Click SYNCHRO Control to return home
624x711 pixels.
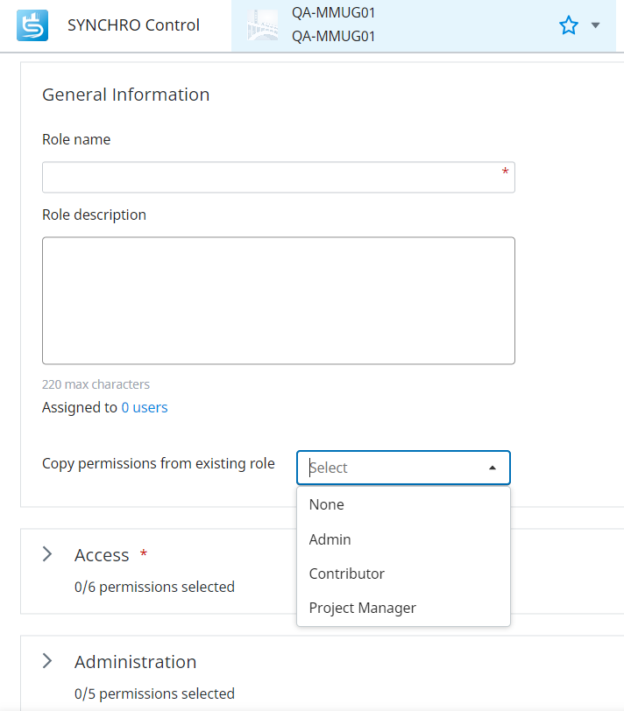tap(133, 25)
